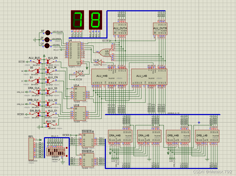Select the DRA_CLK terminal left of its switch
Screen dimensions: 236x176
click(x=26, y=92)
